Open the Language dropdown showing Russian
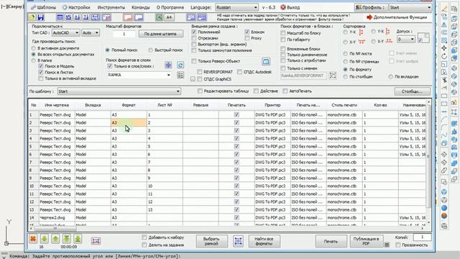The width and height of the screenshot is (460, 259). click(236, 7)
